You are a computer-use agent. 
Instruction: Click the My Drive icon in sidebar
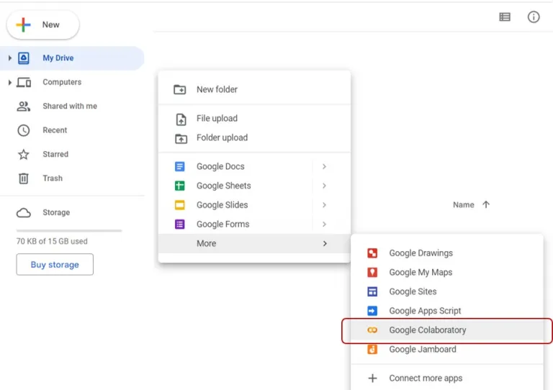[x=24, y=58]
